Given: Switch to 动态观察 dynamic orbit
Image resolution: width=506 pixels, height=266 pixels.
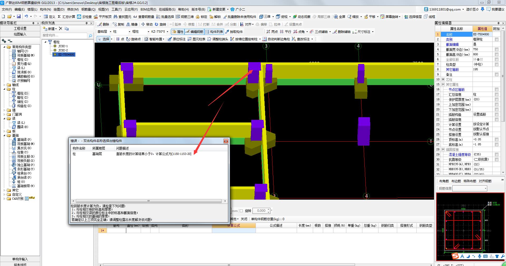Looking at the screenshot, I should [x=301, y=17].
